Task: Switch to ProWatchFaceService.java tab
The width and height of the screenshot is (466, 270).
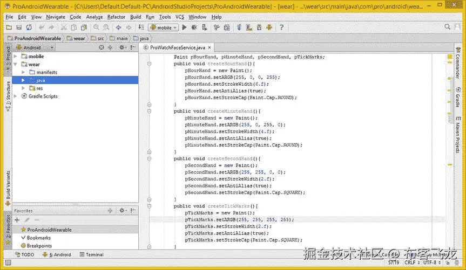Action: pos(178,47)
